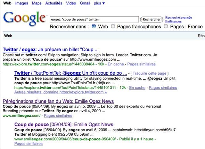
Task: Open Actualités in top navigation
Action: click(x=54, y=3)
